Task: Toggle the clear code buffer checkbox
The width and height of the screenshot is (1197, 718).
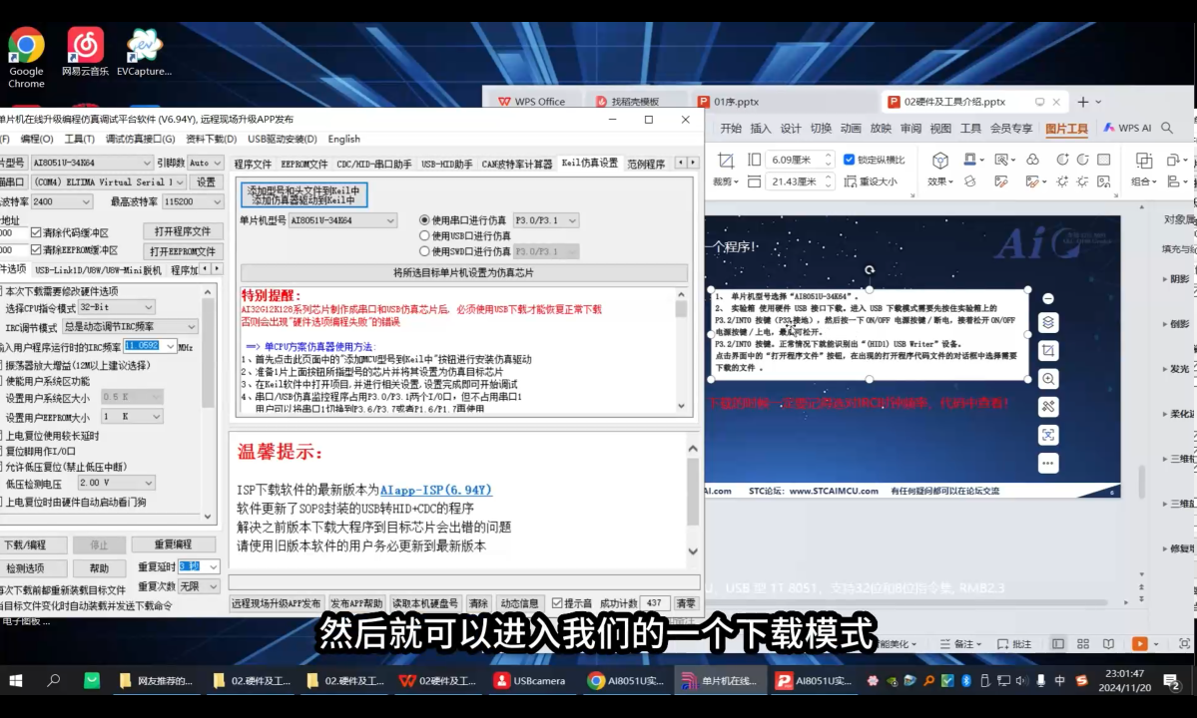Action: coord(36,232)
